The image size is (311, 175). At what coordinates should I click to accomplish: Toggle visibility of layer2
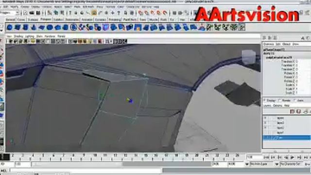[x=265, y=127]
